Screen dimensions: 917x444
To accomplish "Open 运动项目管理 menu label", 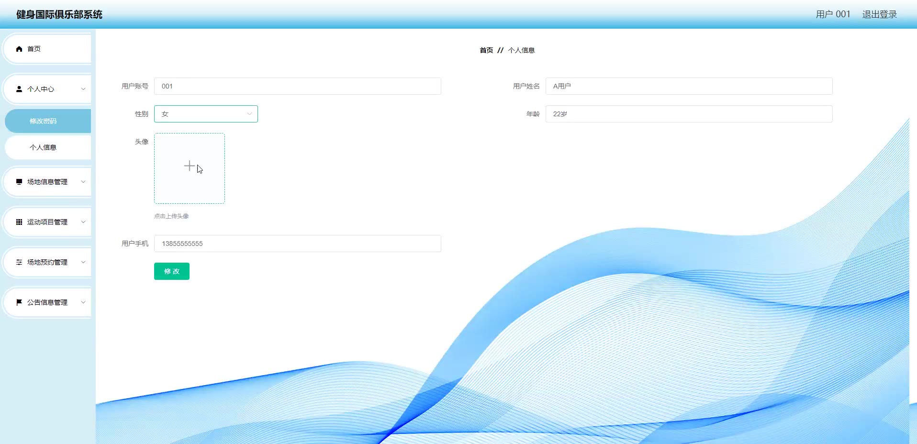I will coord(47,222).
